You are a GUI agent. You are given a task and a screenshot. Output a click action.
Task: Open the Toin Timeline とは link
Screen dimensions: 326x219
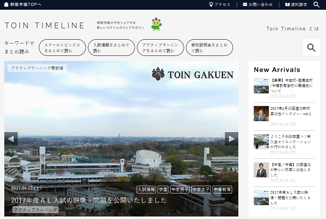[x=293, y=28]
